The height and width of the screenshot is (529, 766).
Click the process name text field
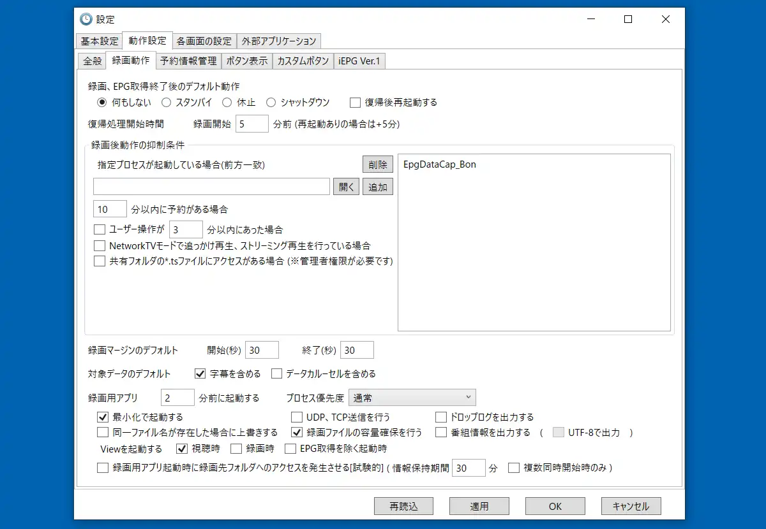pos(211,186)
